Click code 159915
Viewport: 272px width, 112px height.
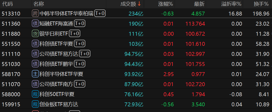[11, 104]
